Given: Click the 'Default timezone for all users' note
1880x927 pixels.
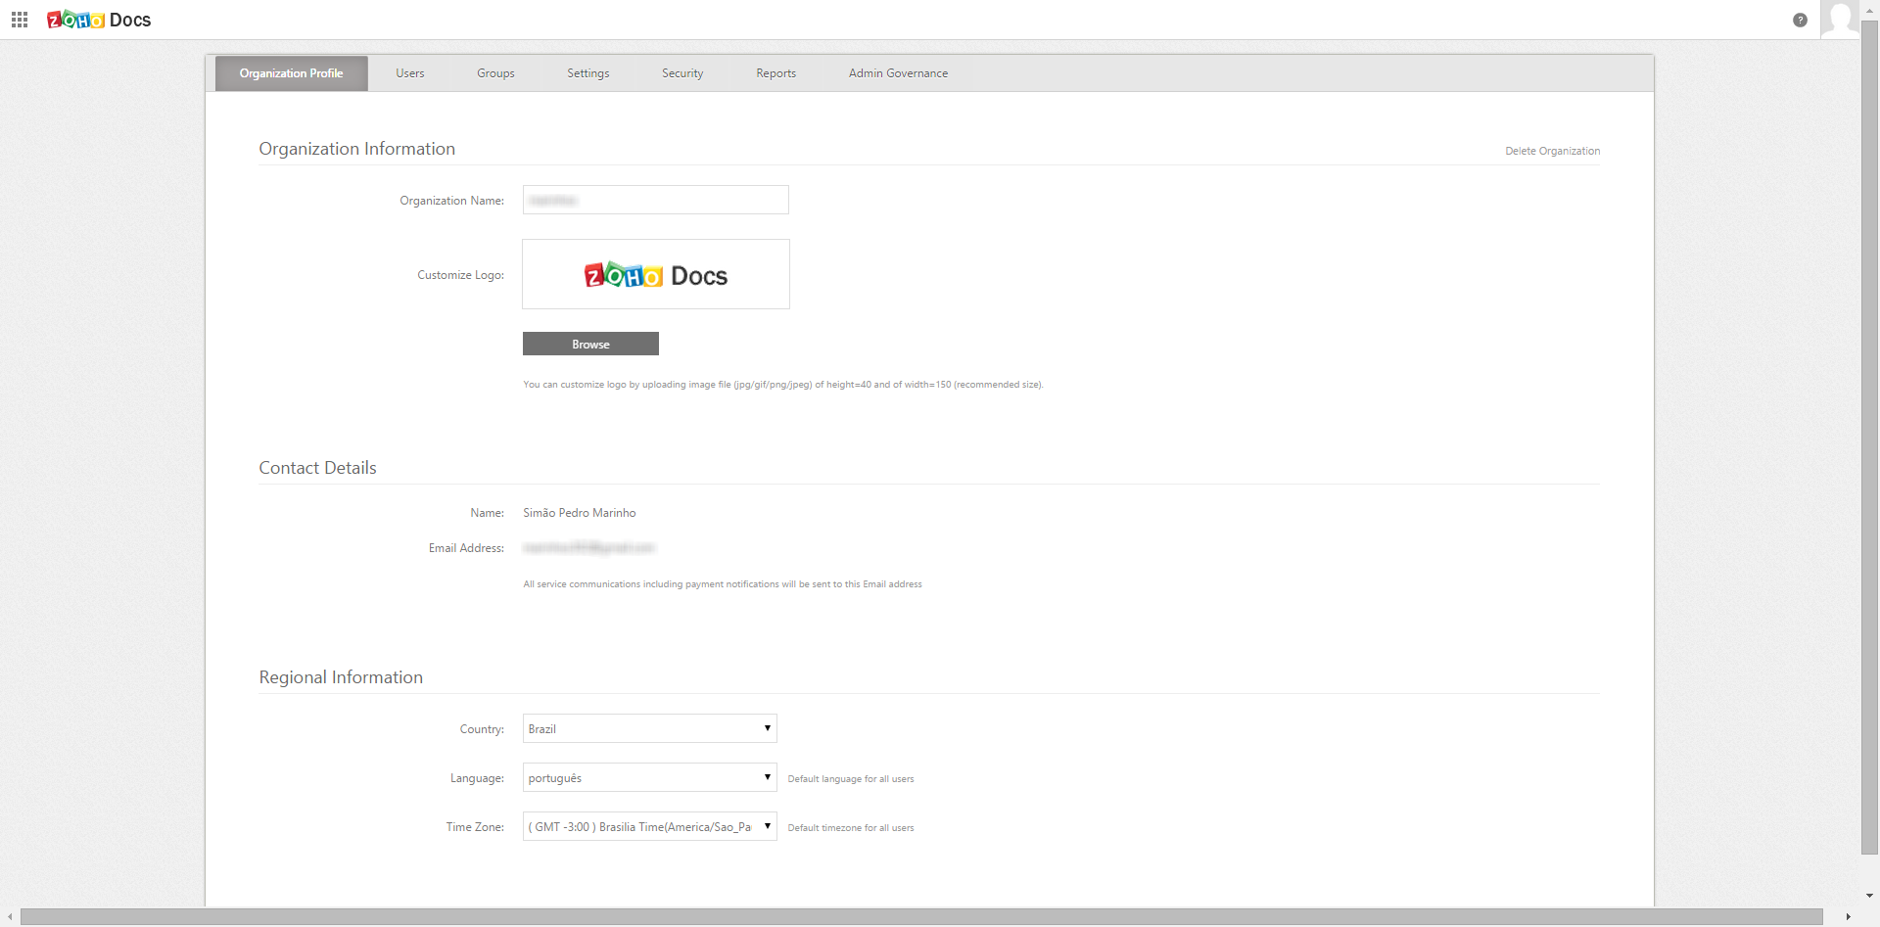Looking at the screenshot, I should point(851,828).
